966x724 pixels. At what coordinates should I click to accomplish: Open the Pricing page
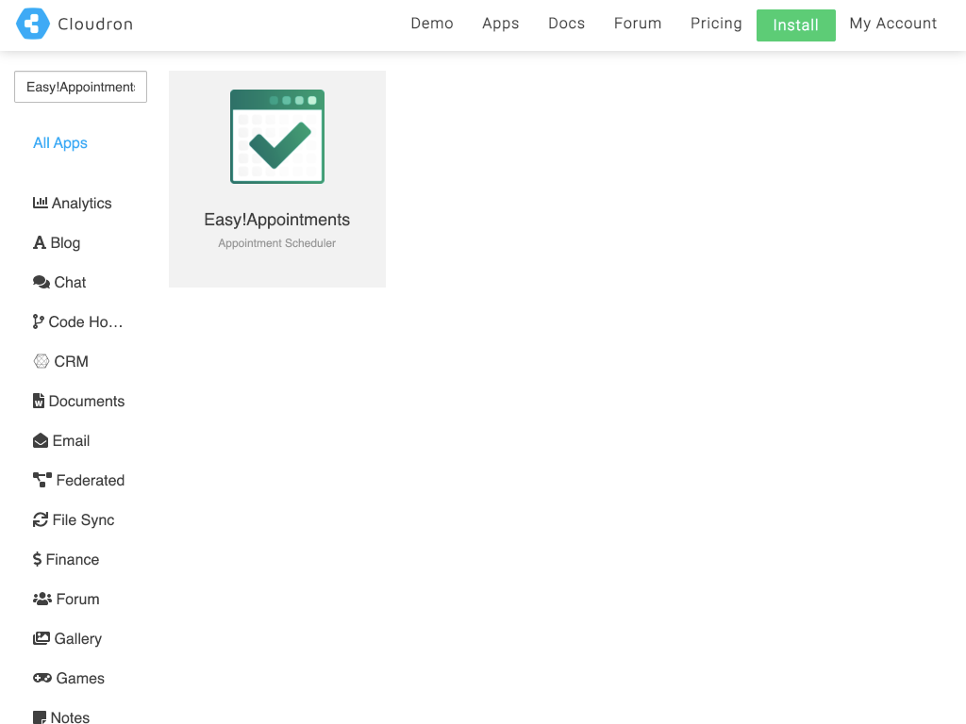716,24
